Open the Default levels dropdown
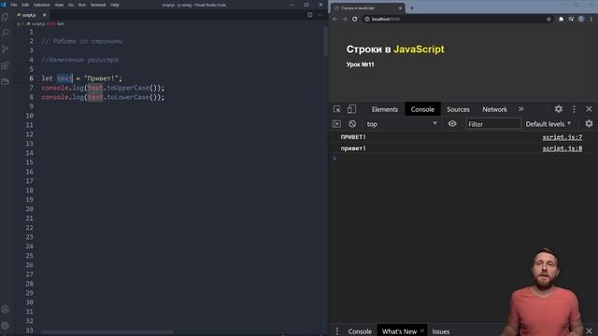This screenshot has height=336, width=598. point(548,124)
